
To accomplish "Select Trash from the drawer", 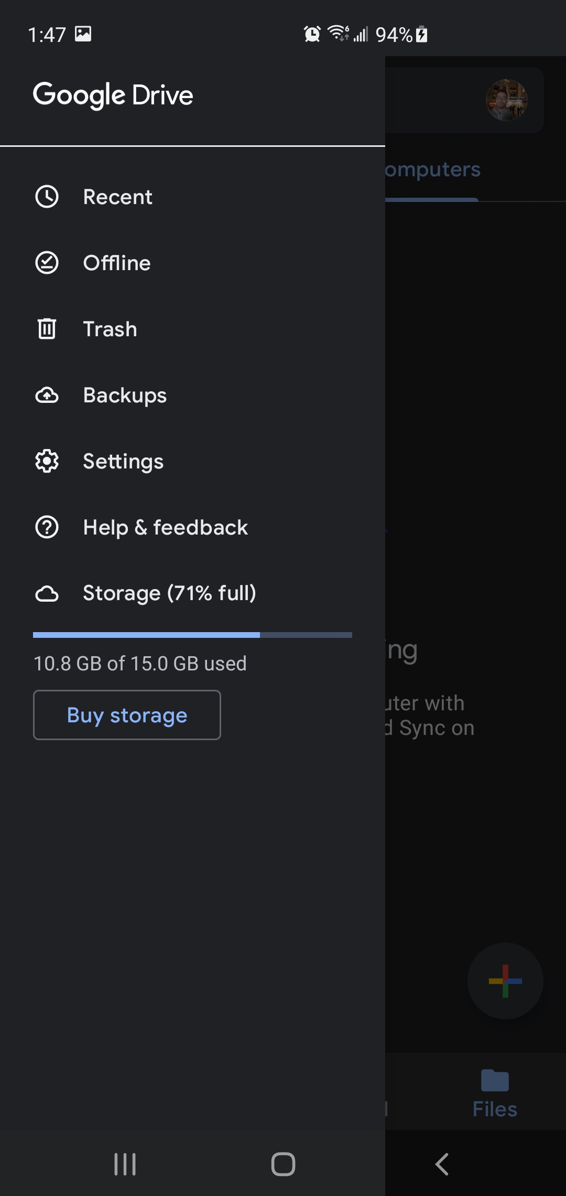I will coord(110,329).
